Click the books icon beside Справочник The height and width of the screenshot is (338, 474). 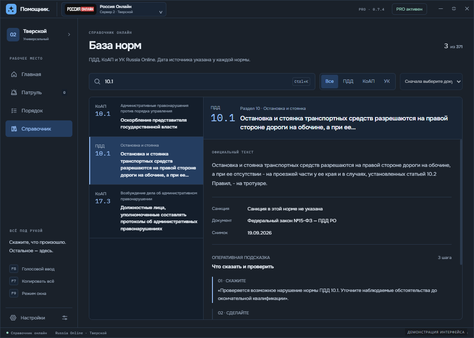(14, 128)
